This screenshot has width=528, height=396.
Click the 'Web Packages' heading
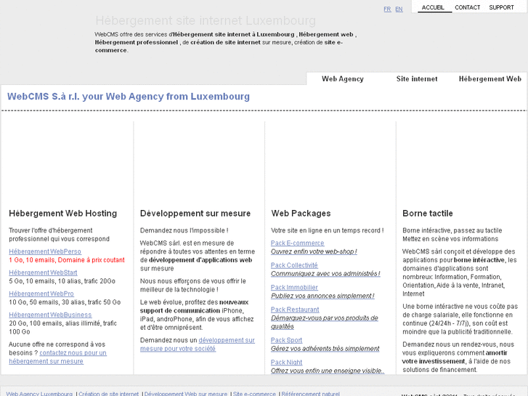[x=301, y=214]
